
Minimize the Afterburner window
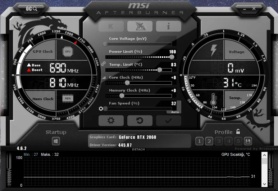245,9
